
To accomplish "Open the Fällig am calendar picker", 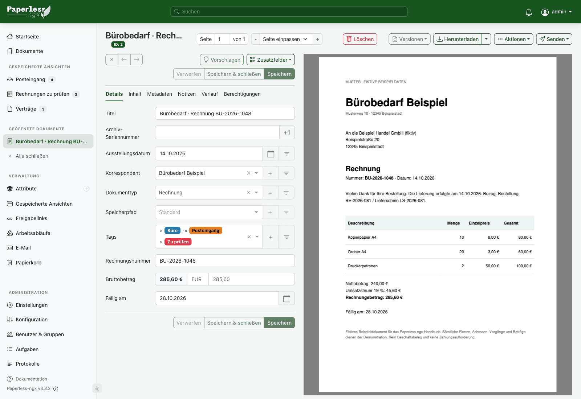I will [287, 298].
